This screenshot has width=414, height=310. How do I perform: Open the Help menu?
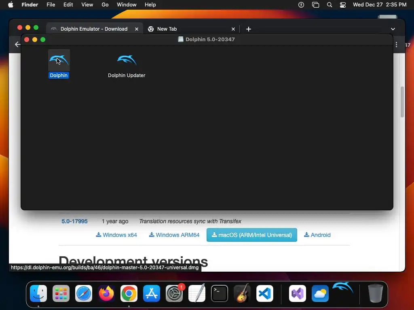pyautogui.click(x=150, y=5)
